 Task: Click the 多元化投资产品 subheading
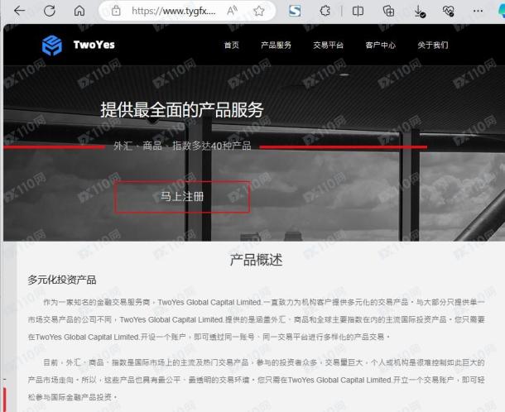coord(62,280)
